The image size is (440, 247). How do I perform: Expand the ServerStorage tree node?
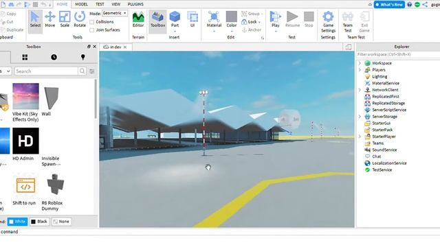point(360,117)
